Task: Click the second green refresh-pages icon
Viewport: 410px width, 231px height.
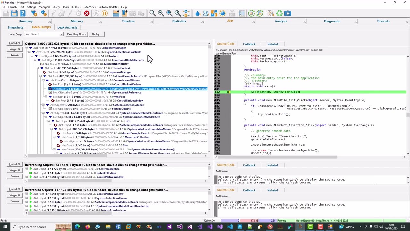Action: 260,13
